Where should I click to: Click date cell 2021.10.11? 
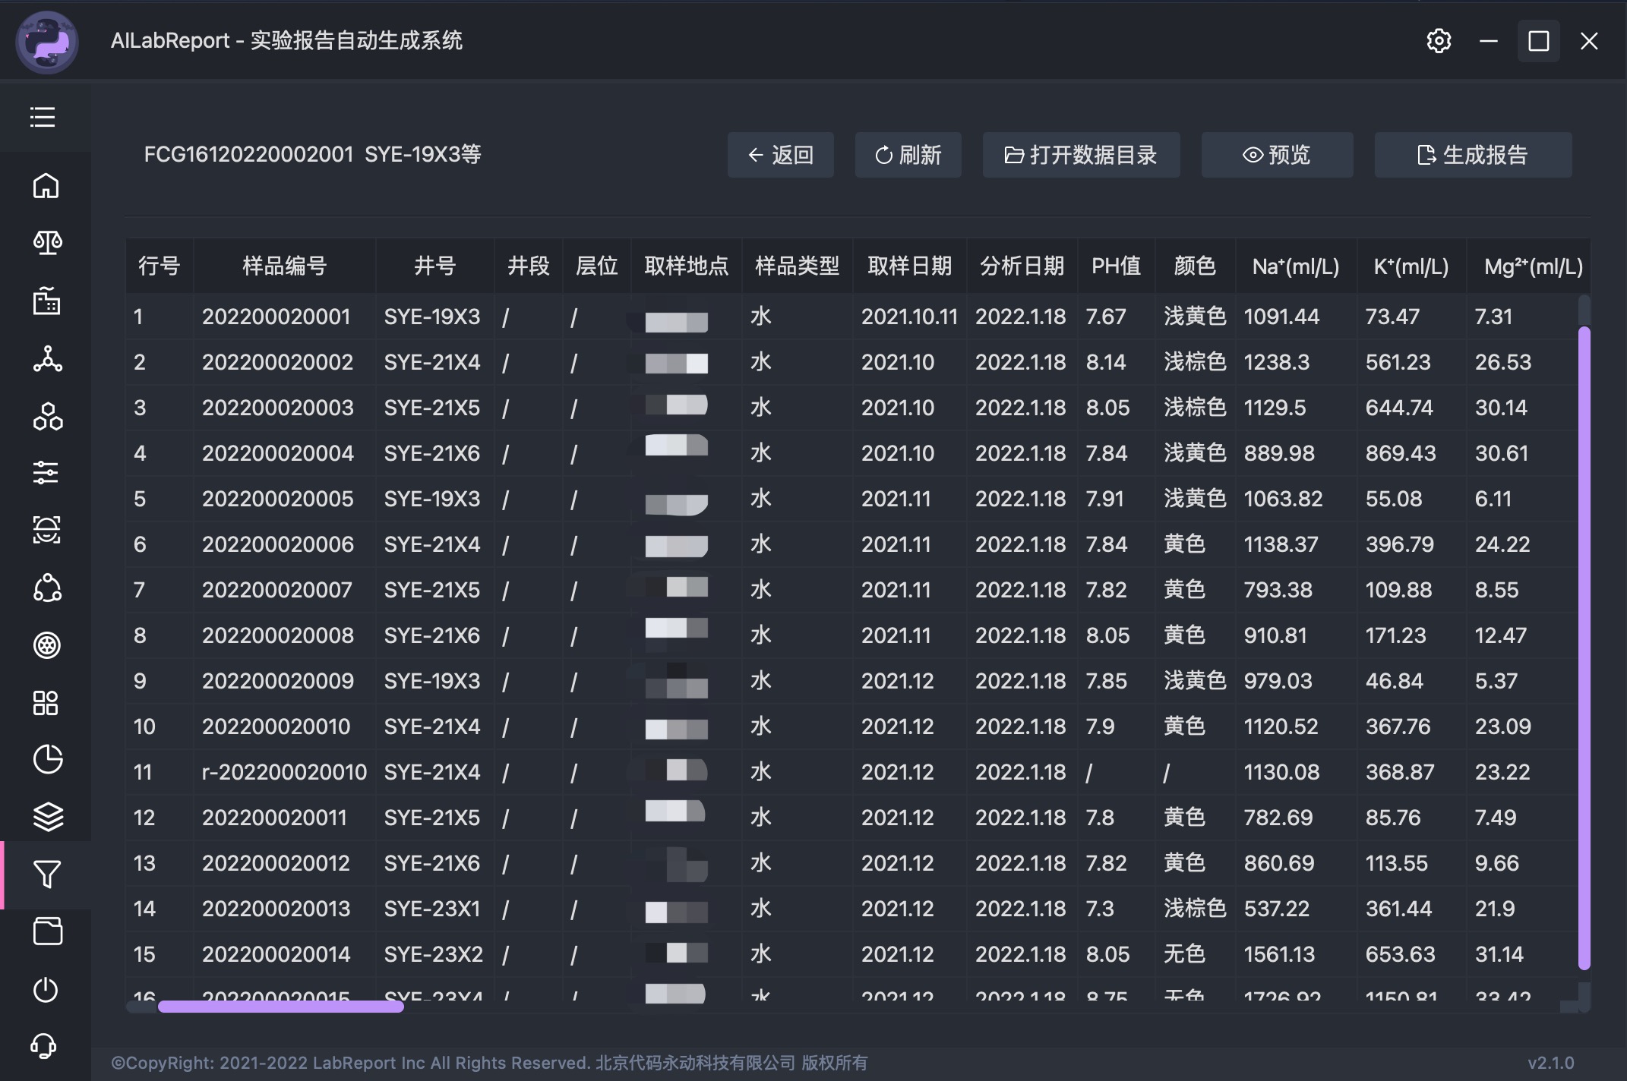tap(909, 317)
